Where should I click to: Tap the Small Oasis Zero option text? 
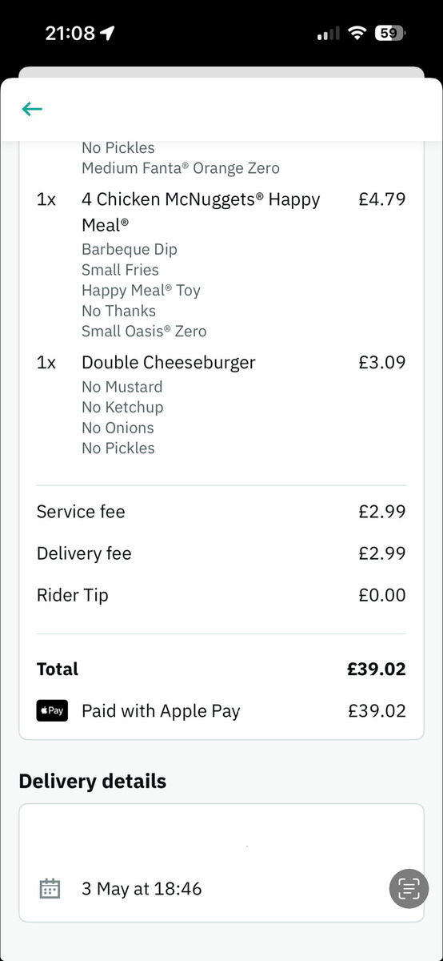(x=144, y=331)
